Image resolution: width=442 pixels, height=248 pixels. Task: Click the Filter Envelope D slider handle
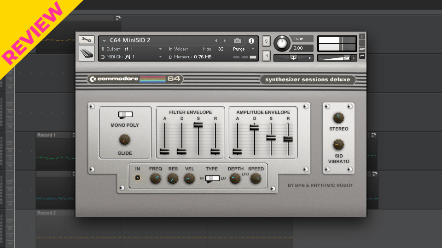click(181, 152)
